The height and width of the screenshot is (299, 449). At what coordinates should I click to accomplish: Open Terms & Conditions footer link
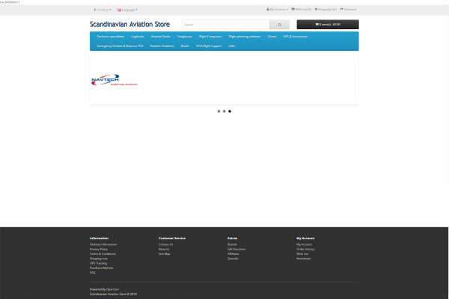[x=103, y=254]
